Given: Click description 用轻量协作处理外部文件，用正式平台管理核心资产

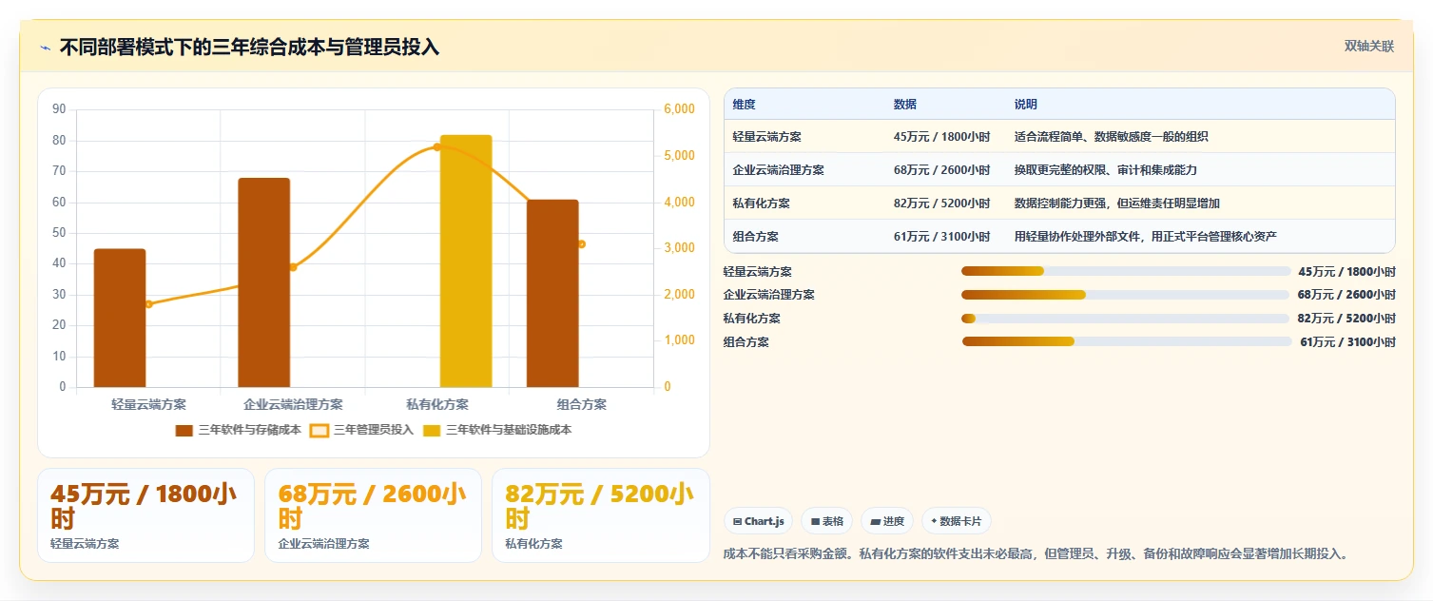Looking at the screenshot, I should point(1145,237).
